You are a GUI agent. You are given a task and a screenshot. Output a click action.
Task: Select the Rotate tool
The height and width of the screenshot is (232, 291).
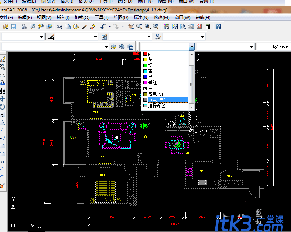pos(3,107)
